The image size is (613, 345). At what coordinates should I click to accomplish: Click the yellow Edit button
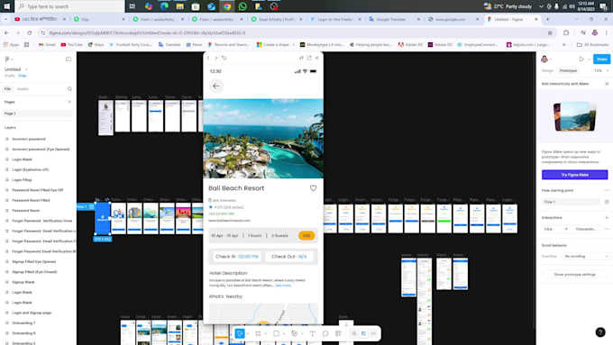306,236
